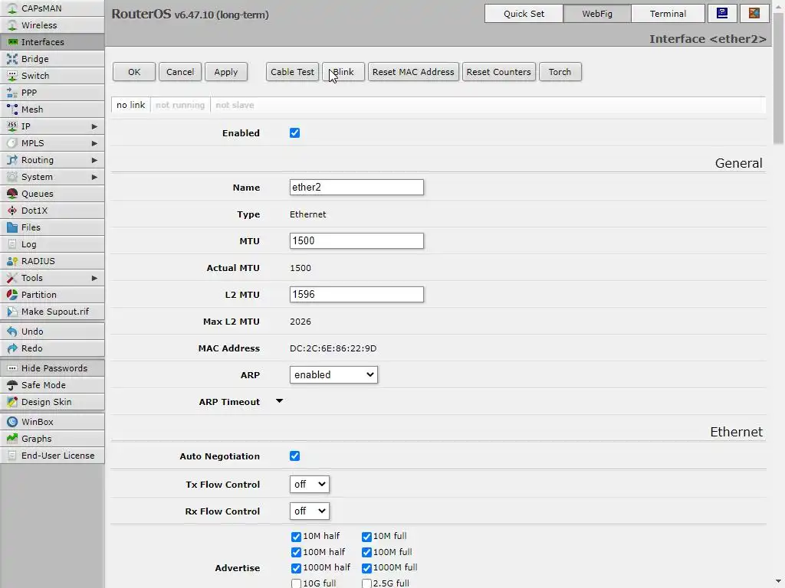Click the Make Supout.rif icon

tap(12, 312)
